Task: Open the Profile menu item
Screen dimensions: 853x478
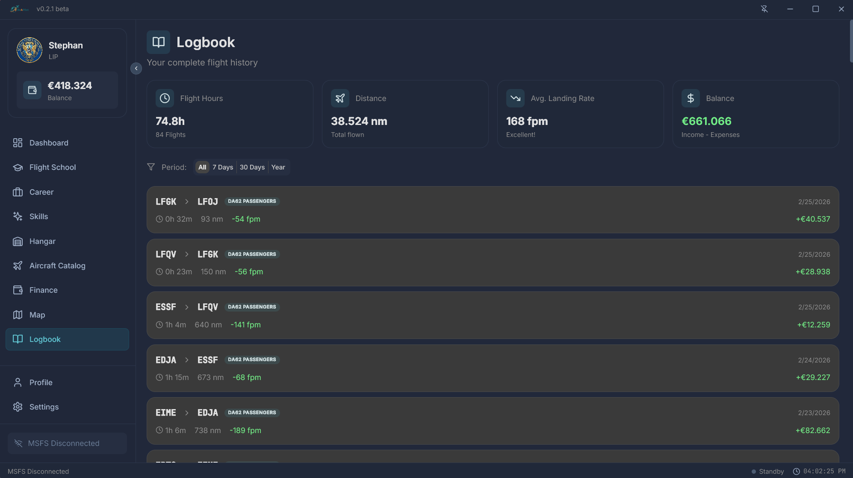Action: [x=41, y=383]
